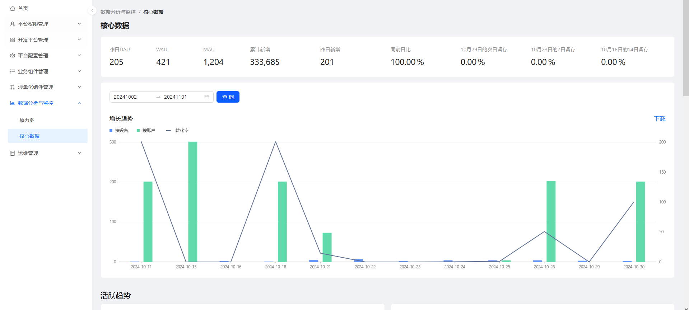Screen dimensions: 689x310
Task: Click the list icon for 业务组件管理
Action: coord(13,71)
